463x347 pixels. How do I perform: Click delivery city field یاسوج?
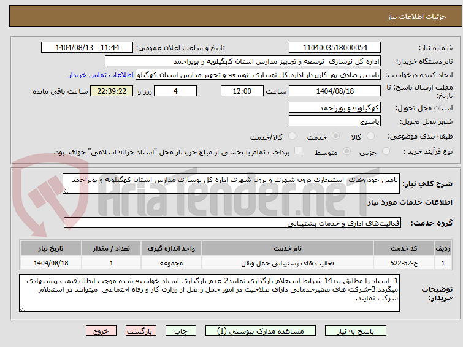[x=335, y=121]
